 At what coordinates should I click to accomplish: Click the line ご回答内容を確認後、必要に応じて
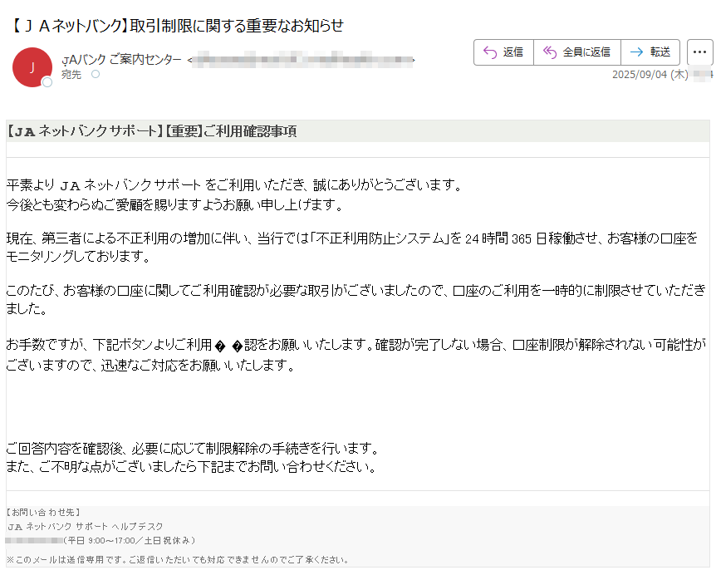coord(194,449)
